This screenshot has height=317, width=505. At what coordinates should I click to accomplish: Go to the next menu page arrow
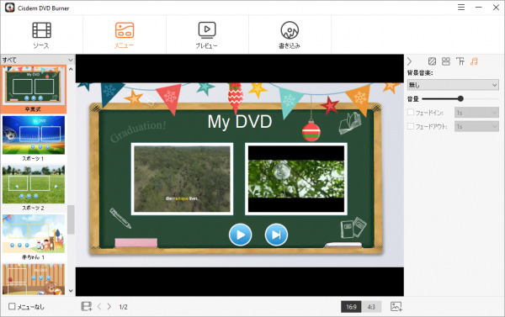click(109, 306)
